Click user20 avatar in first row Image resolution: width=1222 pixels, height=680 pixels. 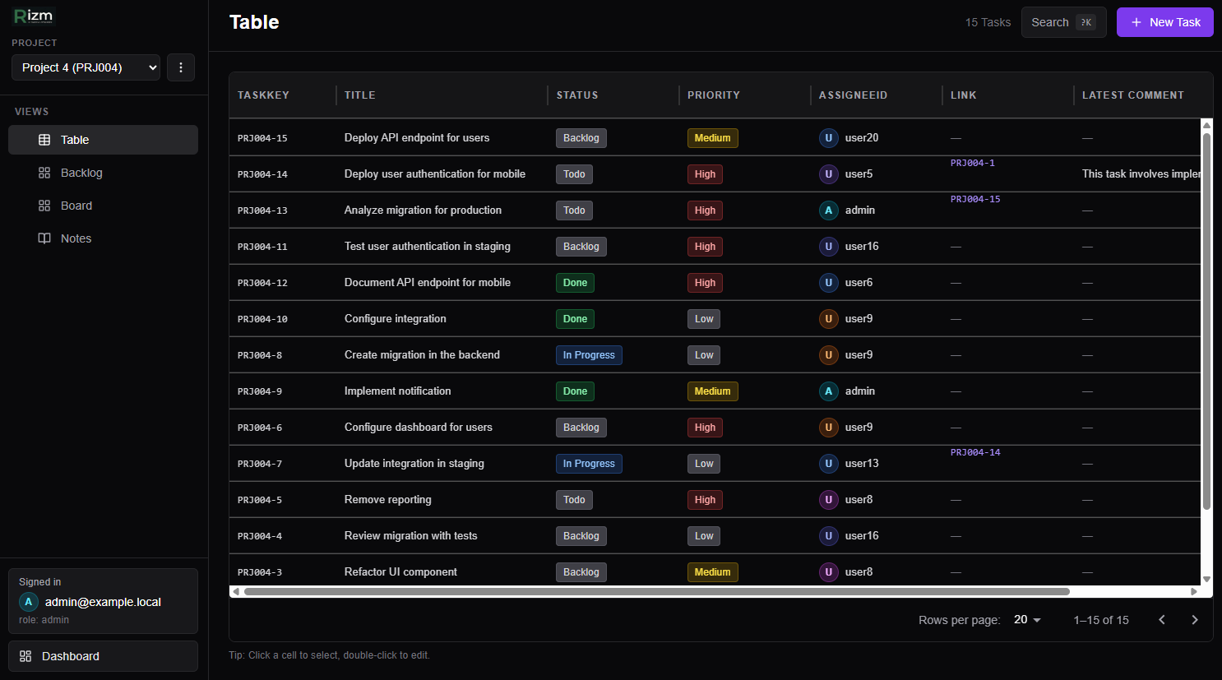click(828, 138)
